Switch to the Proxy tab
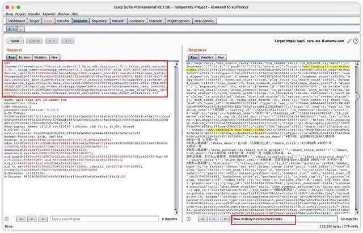This screenshot has width=363, height=233. pyautogui.click(x=48, y=20)
